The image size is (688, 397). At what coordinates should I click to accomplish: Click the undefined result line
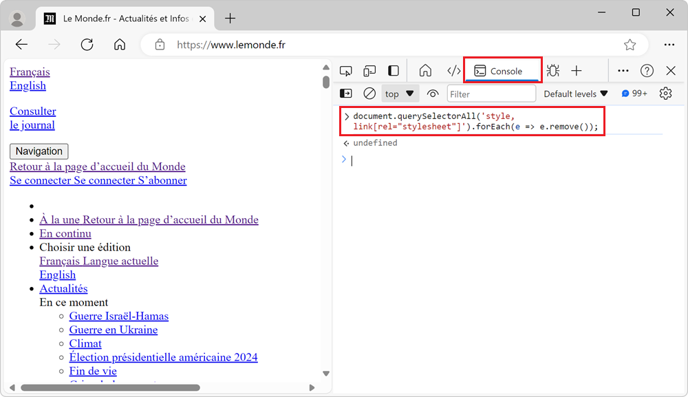375,143
